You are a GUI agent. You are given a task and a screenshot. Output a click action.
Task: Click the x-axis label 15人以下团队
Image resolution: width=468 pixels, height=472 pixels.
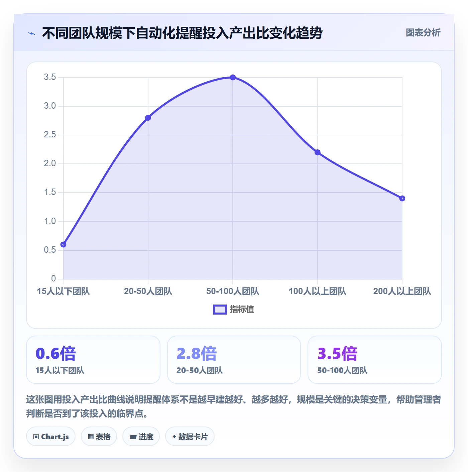pyautogui.click(x=63, y=291)
